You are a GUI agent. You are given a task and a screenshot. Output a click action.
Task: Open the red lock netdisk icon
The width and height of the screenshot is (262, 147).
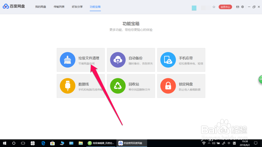click(x=168, y=86)
